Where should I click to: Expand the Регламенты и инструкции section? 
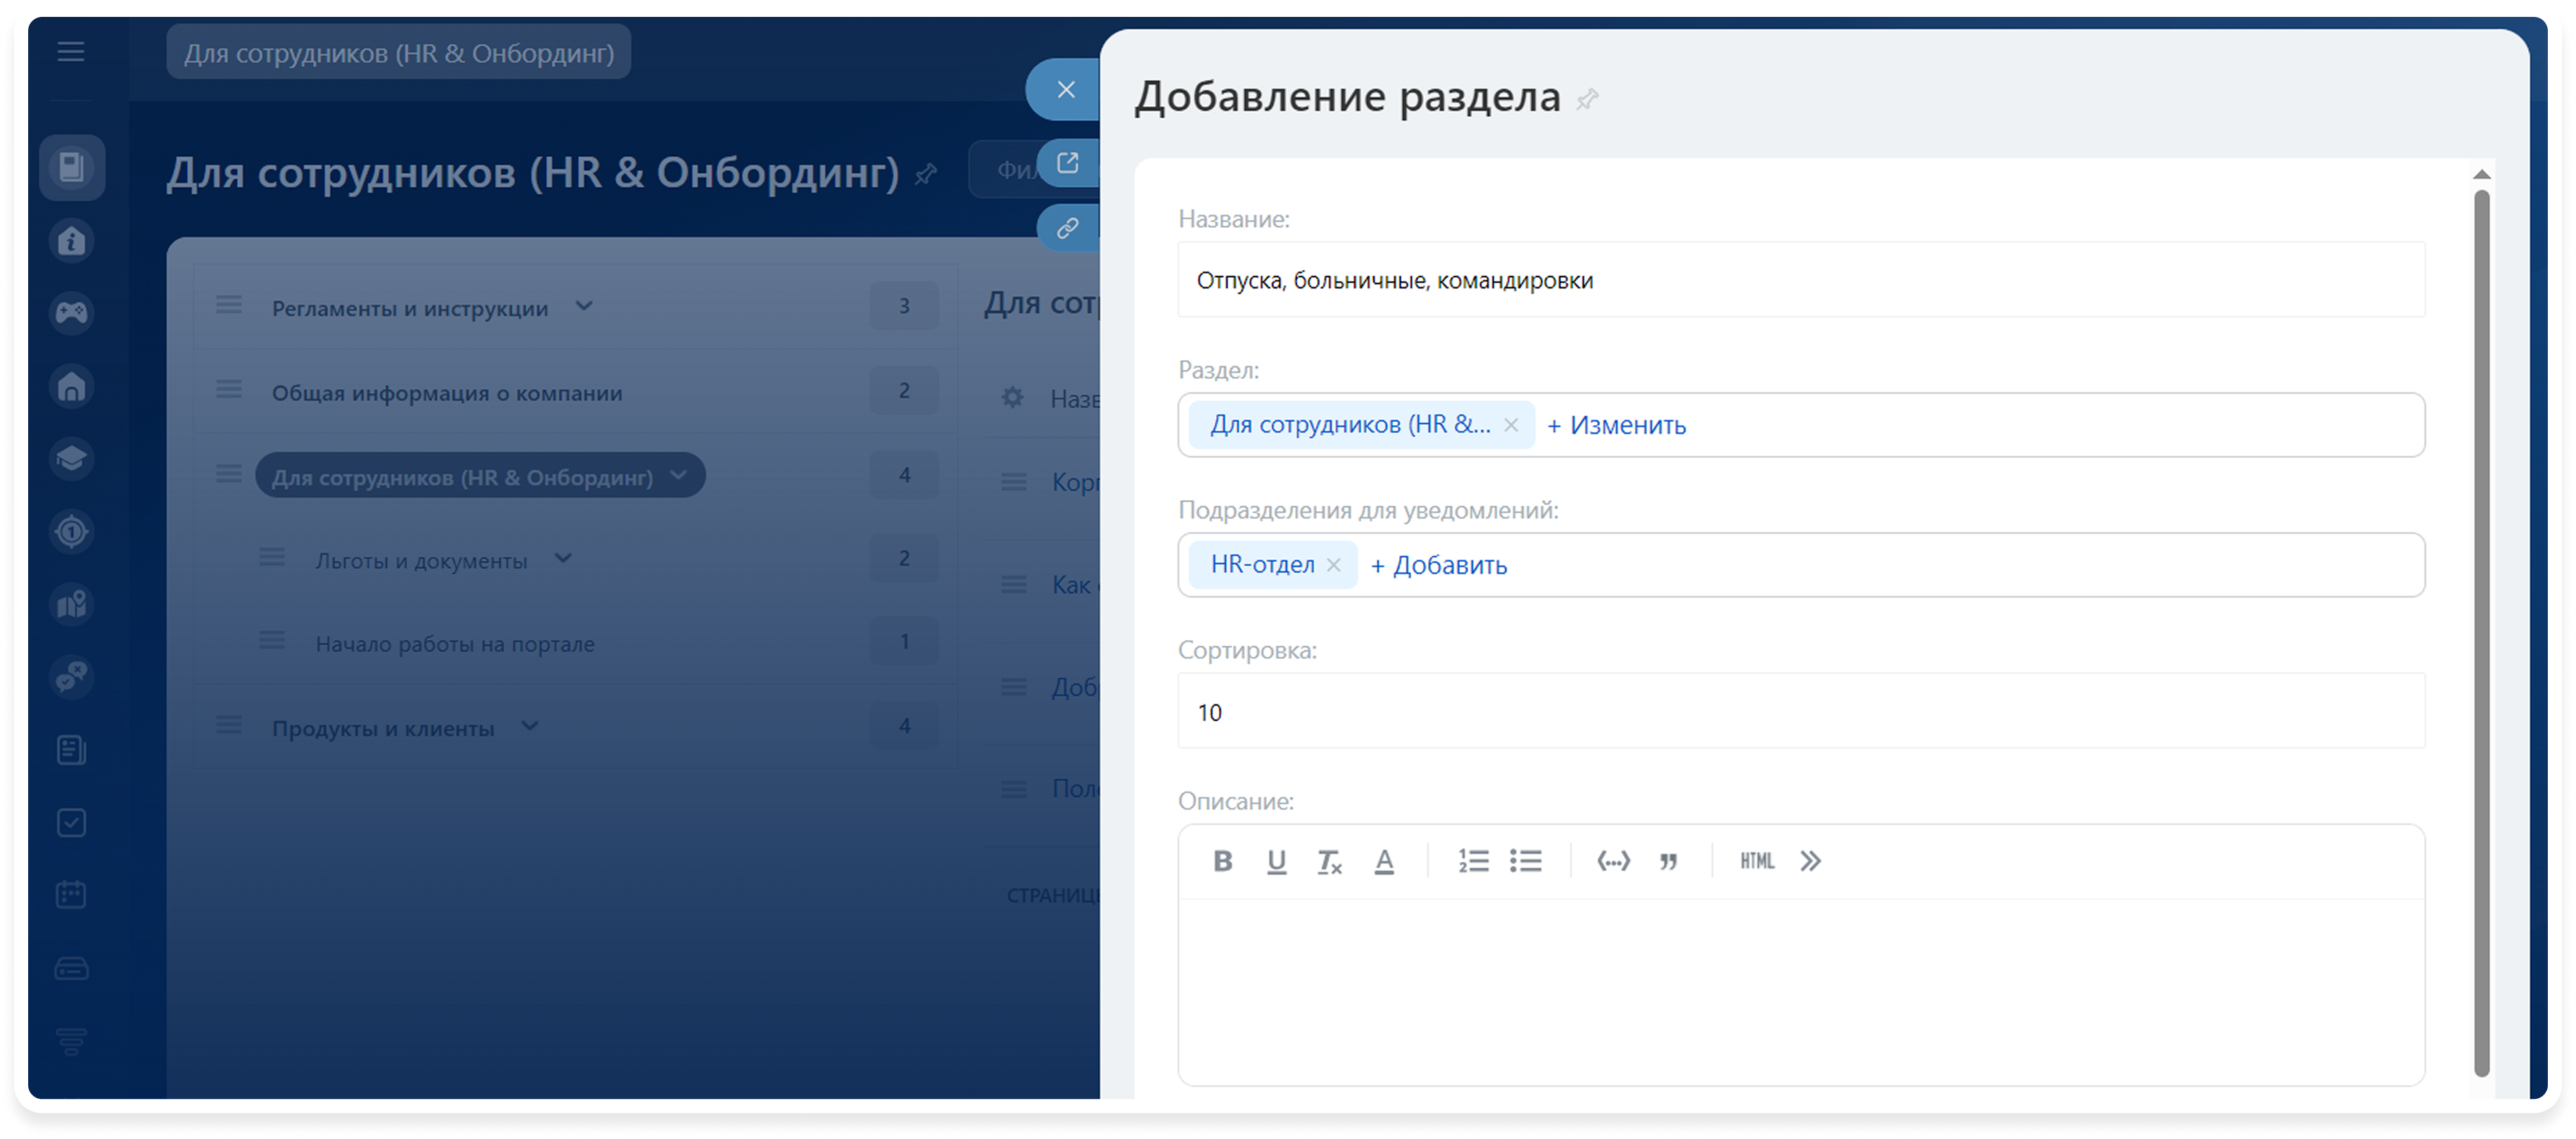coord(585,307)
